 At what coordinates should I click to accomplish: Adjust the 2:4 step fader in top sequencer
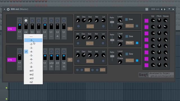[26, 26]
